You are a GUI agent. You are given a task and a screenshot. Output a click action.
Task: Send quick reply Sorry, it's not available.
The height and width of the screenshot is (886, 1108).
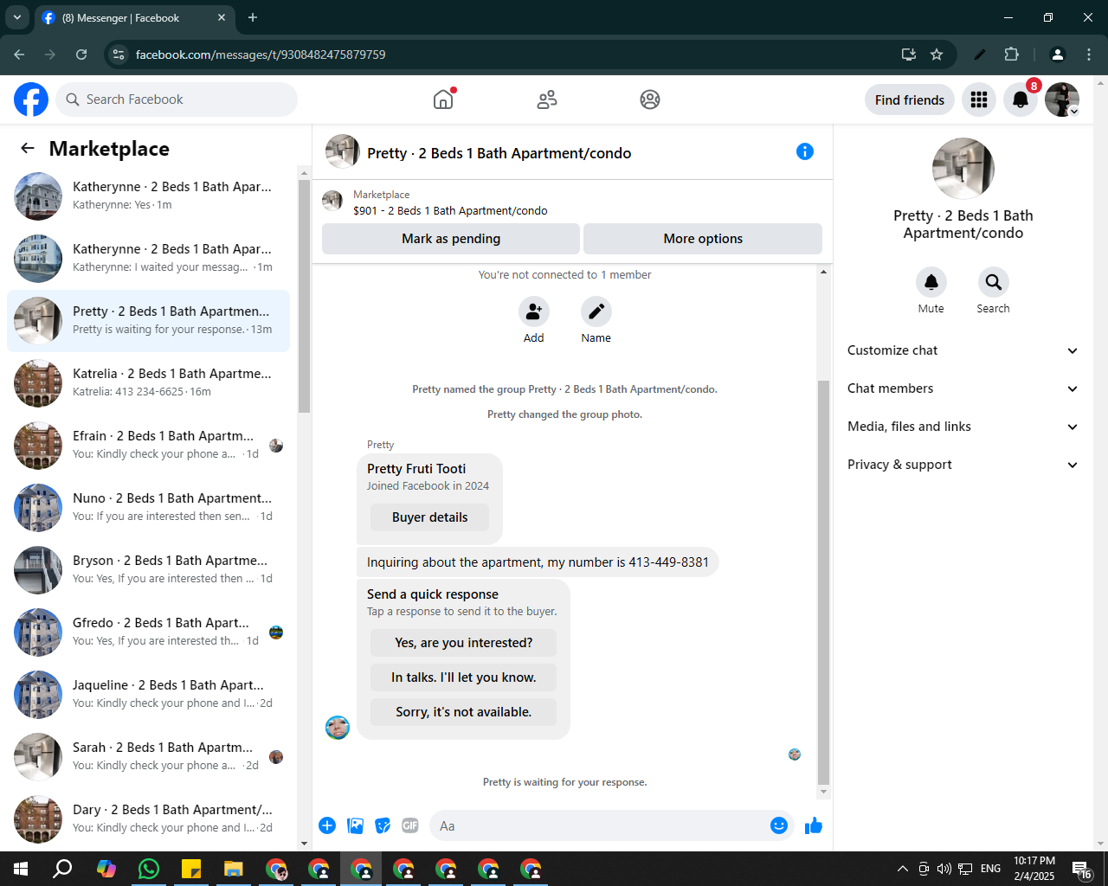click(463, 712)
